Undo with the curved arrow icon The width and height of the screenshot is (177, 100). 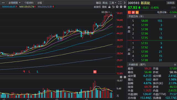pyautogui.click(x=113, y=7)
